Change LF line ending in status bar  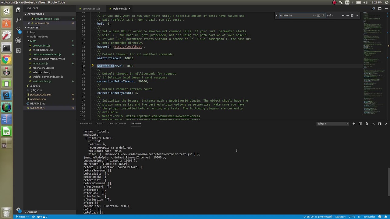click(x=360, y=217)
